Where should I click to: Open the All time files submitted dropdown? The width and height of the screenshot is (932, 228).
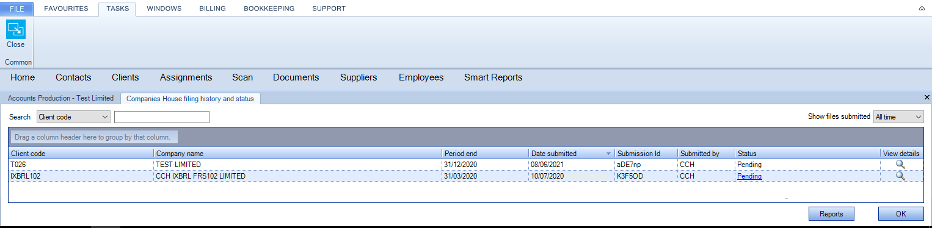click(898, 116)
